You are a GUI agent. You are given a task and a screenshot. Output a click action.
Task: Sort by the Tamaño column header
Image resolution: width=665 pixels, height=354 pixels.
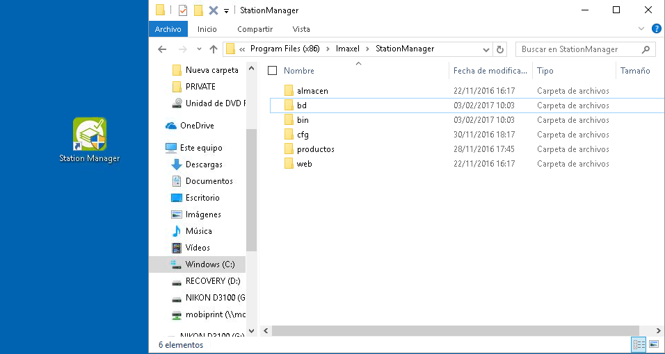click(x=635, y=71)
